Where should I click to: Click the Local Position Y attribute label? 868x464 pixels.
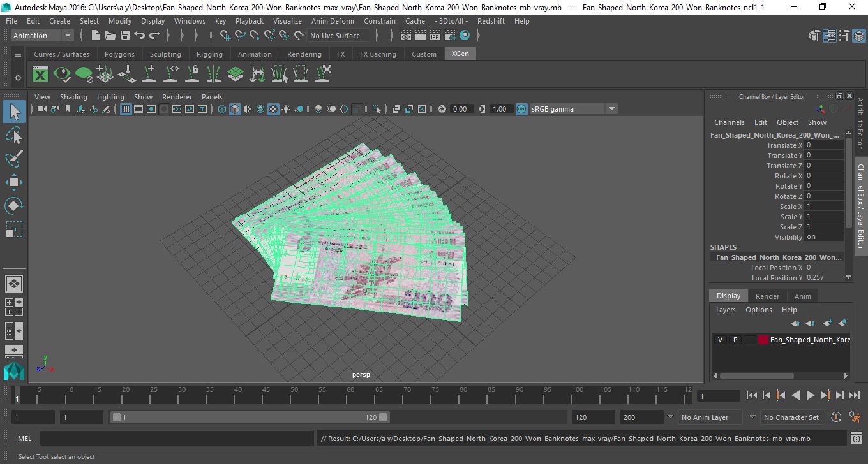777,278
